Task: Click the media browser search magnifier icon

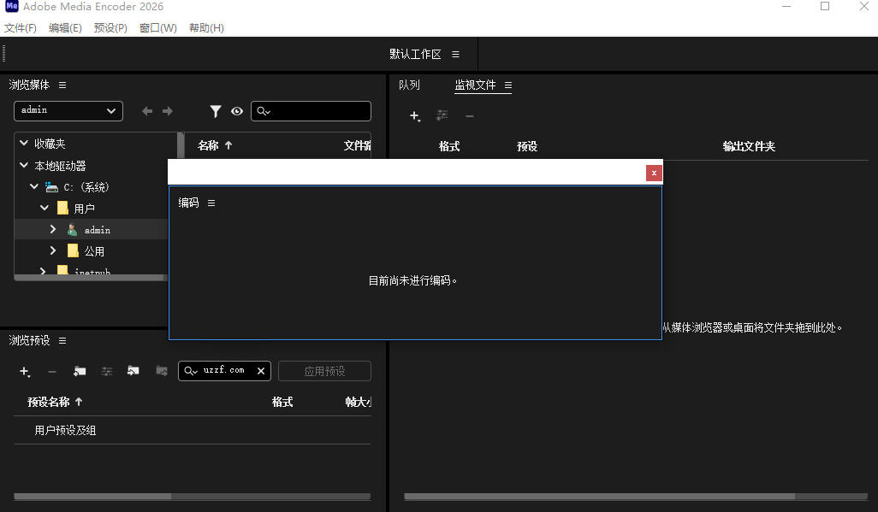Action: (264, 111)
